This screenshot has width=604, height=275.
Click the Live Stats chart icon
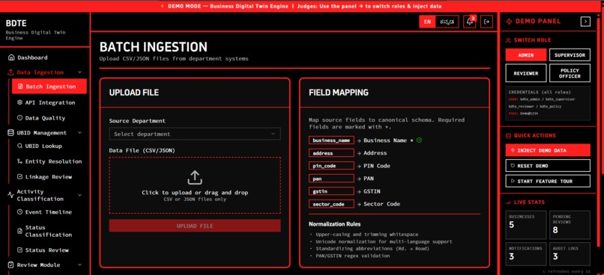pyautogui.click(x=509, y=203)
